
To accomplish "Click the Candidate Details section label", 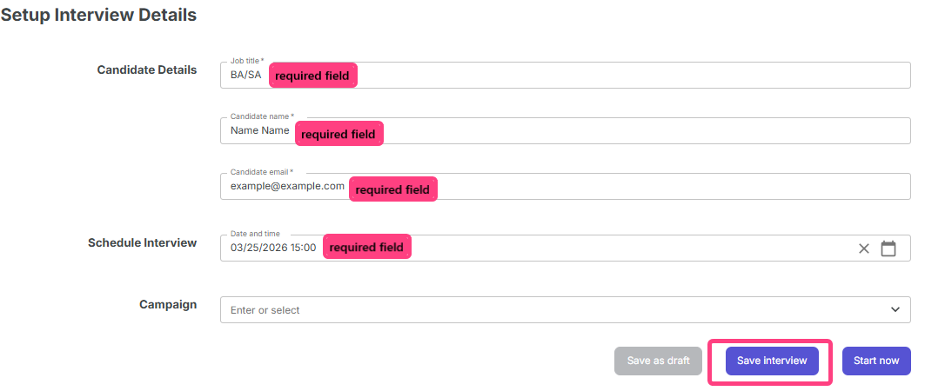I will tap(147, 70).
